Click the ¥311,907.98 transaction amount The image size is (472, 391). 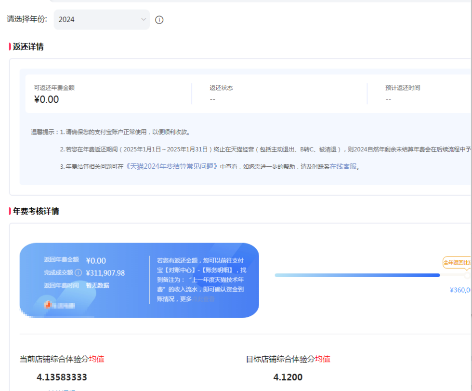click(105, 273)
